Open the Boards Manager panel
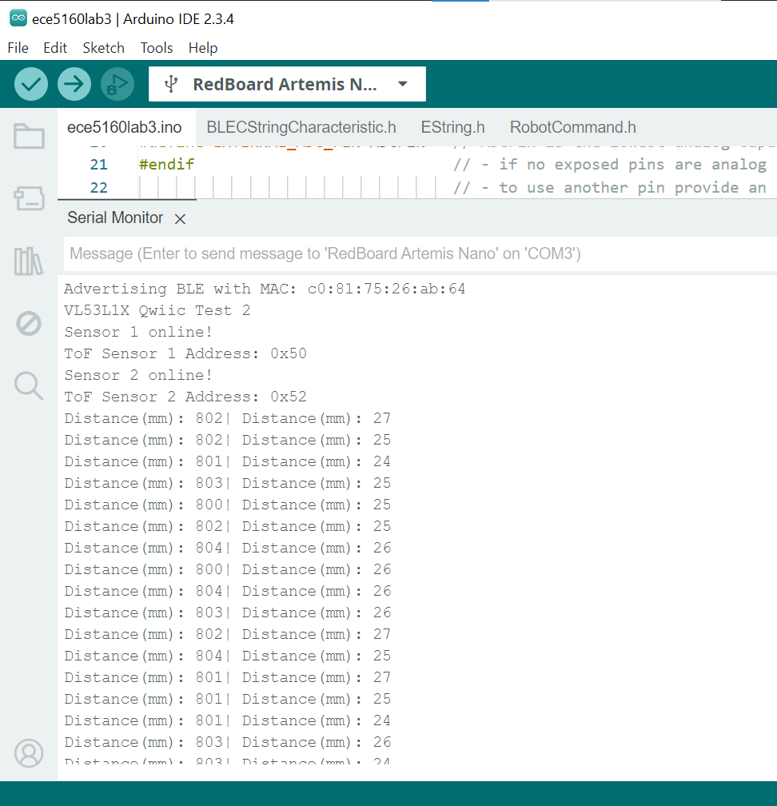 (29, 198)
